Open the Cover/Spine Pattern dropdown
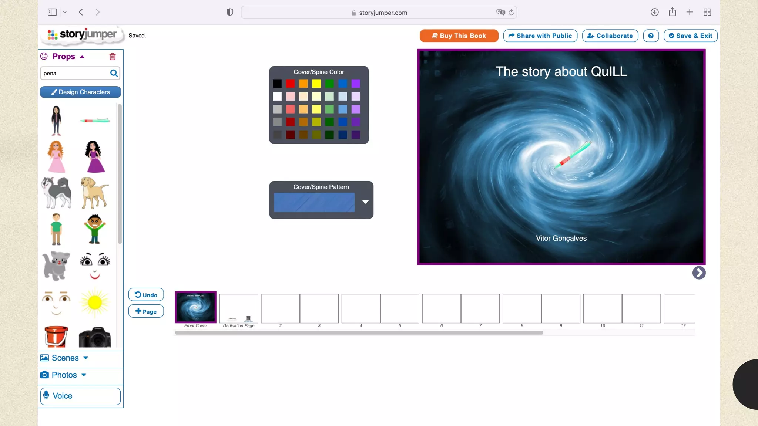This screenshot has width=758, height=426. pyautogui.click(x=365, y=202)
